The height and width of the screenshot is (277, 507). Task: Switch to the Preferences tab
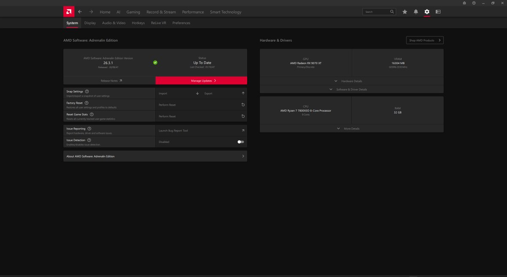(181, 23)
